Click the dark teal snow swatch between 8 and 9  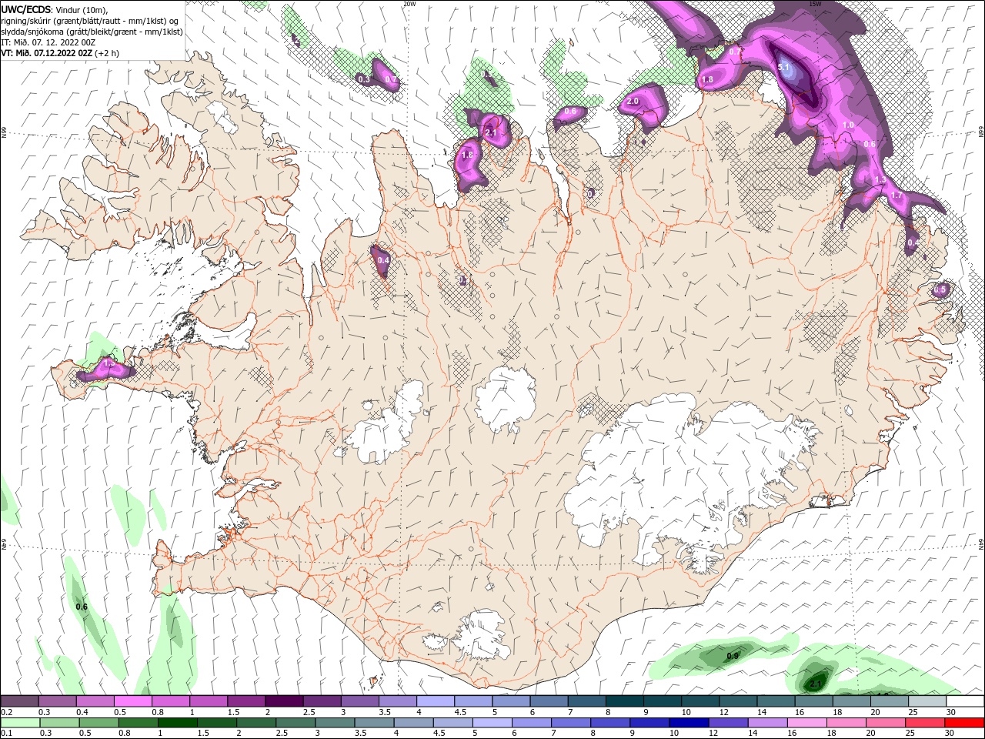click(624, 701)
